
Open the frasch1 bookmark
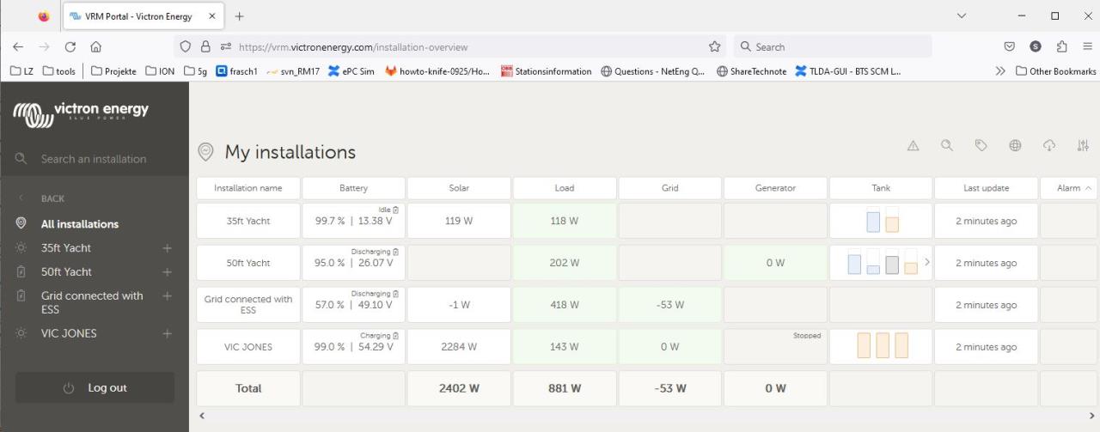tap(236, 71)
